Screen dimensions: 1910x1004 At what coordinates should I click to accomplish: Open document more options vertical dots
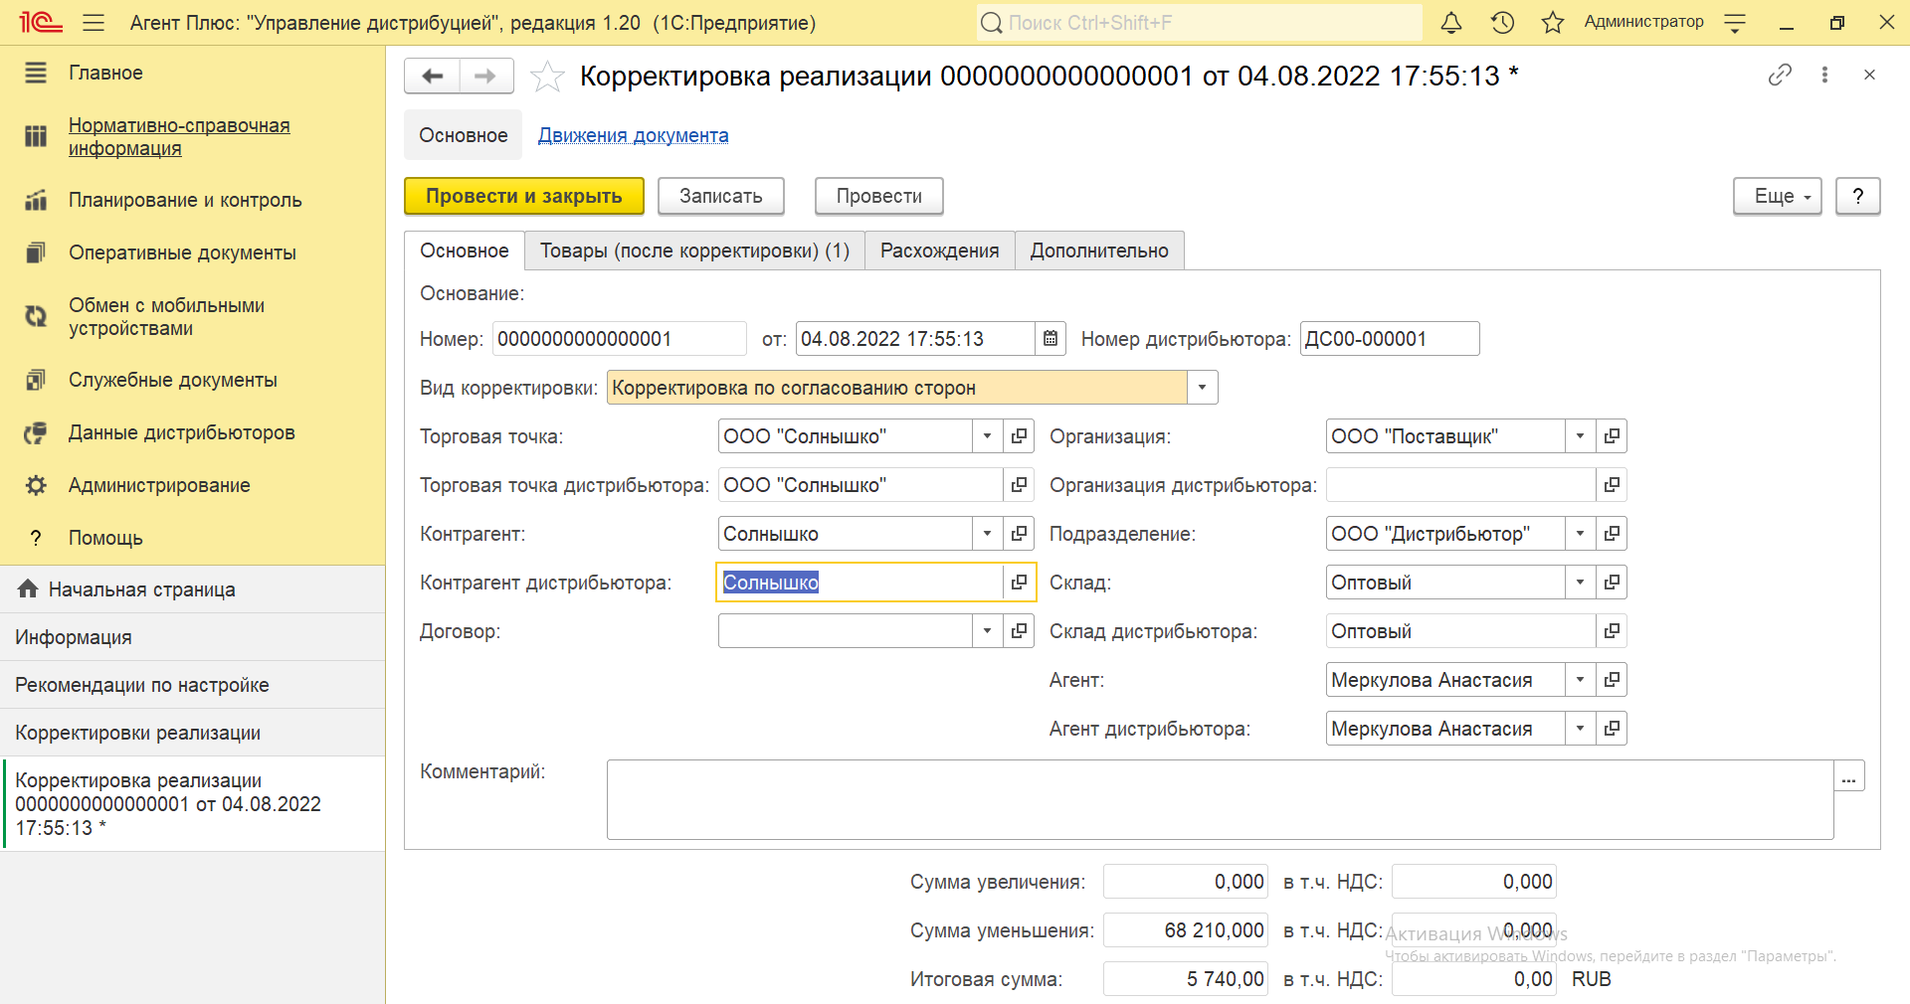coord(1824,75)
